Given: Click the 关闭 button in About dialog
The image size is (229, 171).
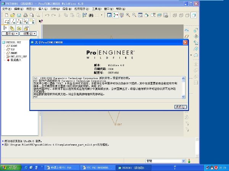Looking at the screenshot, I should pyautogui.click(x=181, y=107).
